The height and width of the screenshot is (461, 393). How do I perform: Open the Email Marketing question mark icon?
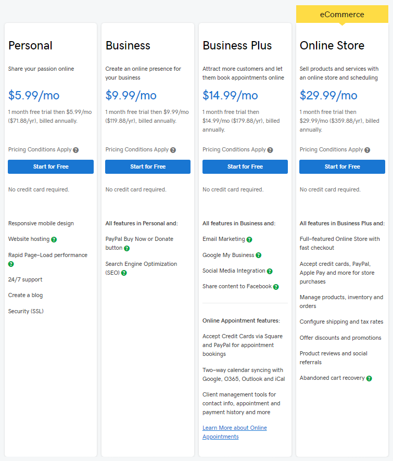click(249, 239)
